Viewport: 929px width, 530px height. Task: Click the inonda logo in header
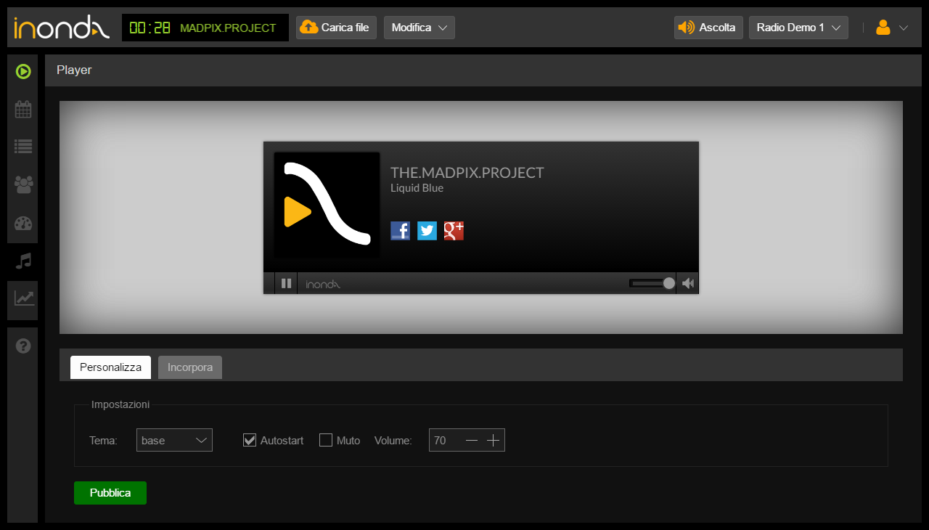pos(61,28)
